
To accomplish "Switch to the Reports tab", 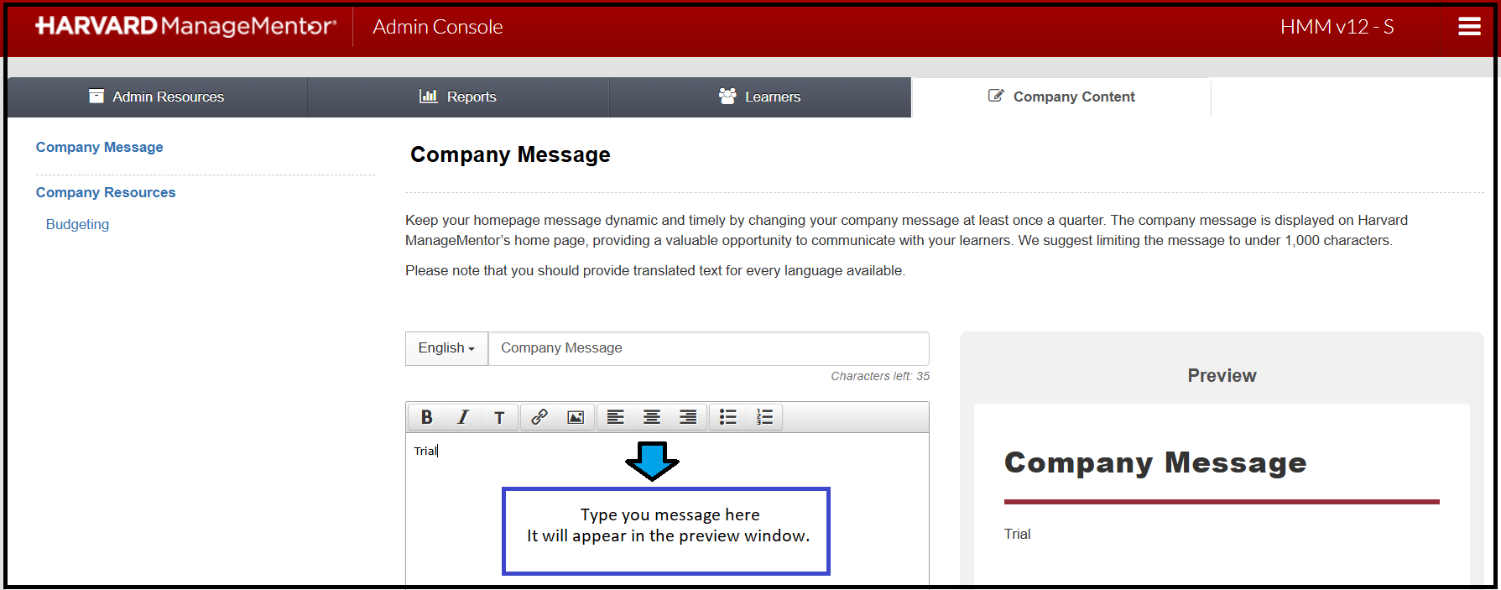I will tap(458, 97).
